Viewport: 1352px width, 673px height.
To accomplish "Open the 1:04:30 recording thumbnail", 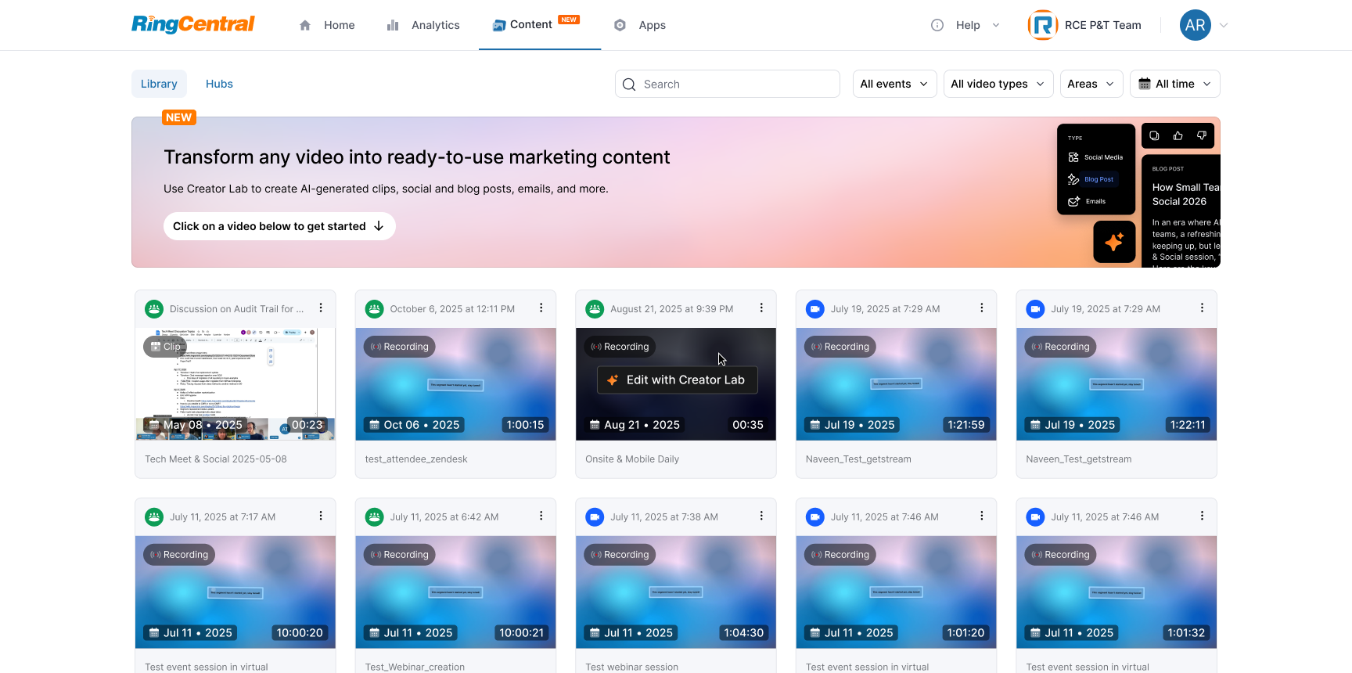I will [x=676, y=592].
